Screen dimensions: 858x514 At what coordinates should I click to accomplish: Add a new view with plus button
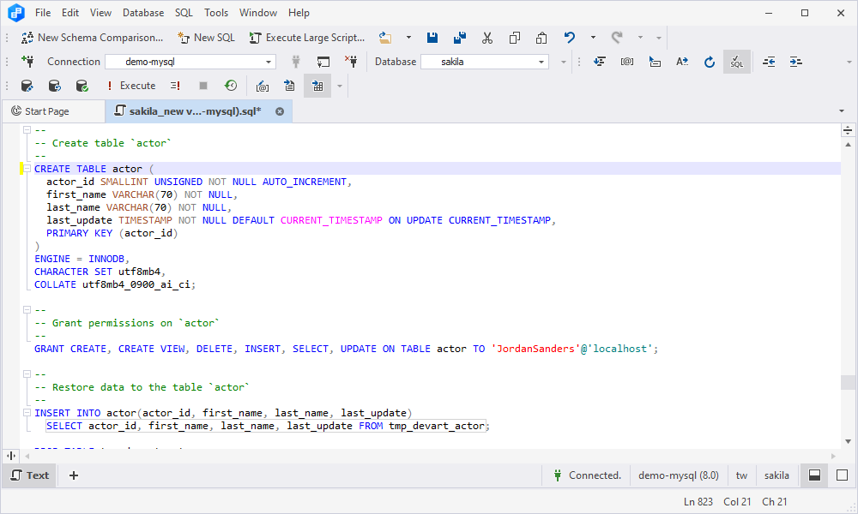(73, 475)
